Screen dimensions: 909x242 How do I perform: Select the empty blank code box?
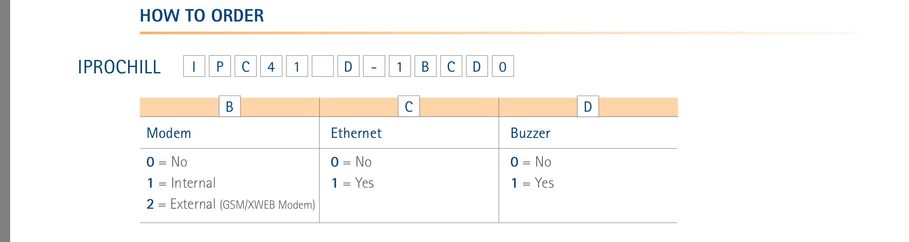[323, 66]
